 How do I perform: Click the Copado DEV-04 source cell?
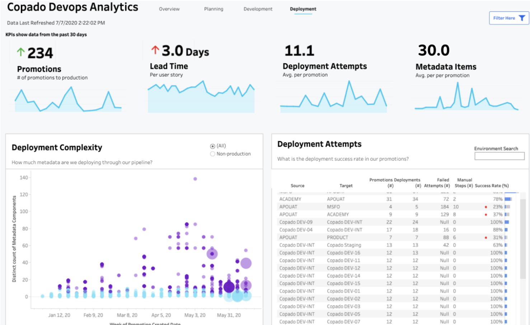tap(296, 230)
